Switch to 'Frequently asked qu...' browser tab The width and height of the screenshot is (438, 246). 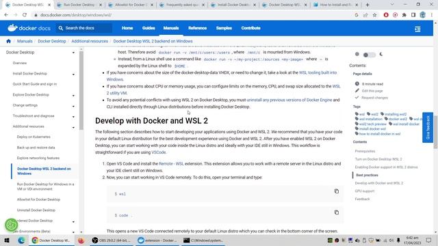pos(182,5)
